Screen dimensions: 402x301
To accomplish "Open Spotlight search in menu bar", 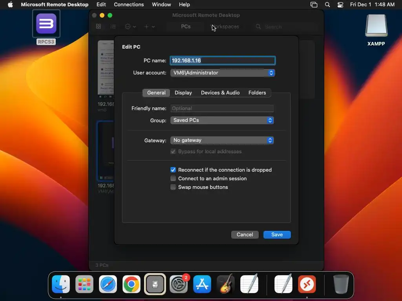I will [327, 5].
